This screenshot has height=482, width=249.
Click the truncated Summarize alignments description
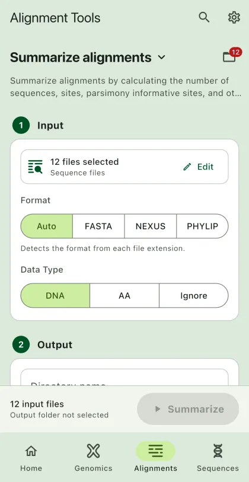click(126, 87)
